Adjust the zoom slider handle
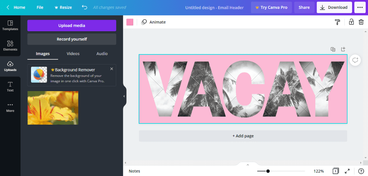The height and width of the screenshot is (176, 368). pyautogui.click(x=268, y=171)
